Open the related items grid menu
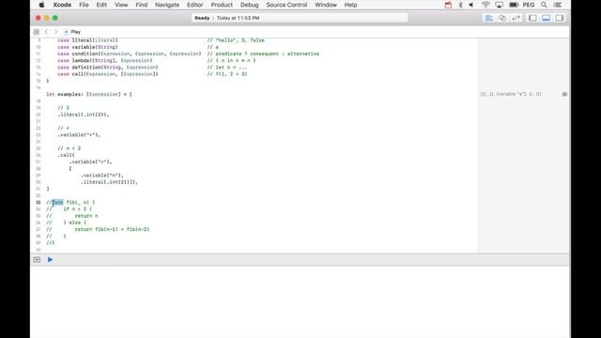This screenshot has width=601, height=338. (36, 32)
